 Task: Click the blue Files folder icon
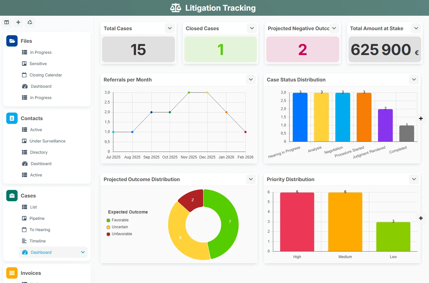[12, 41]
